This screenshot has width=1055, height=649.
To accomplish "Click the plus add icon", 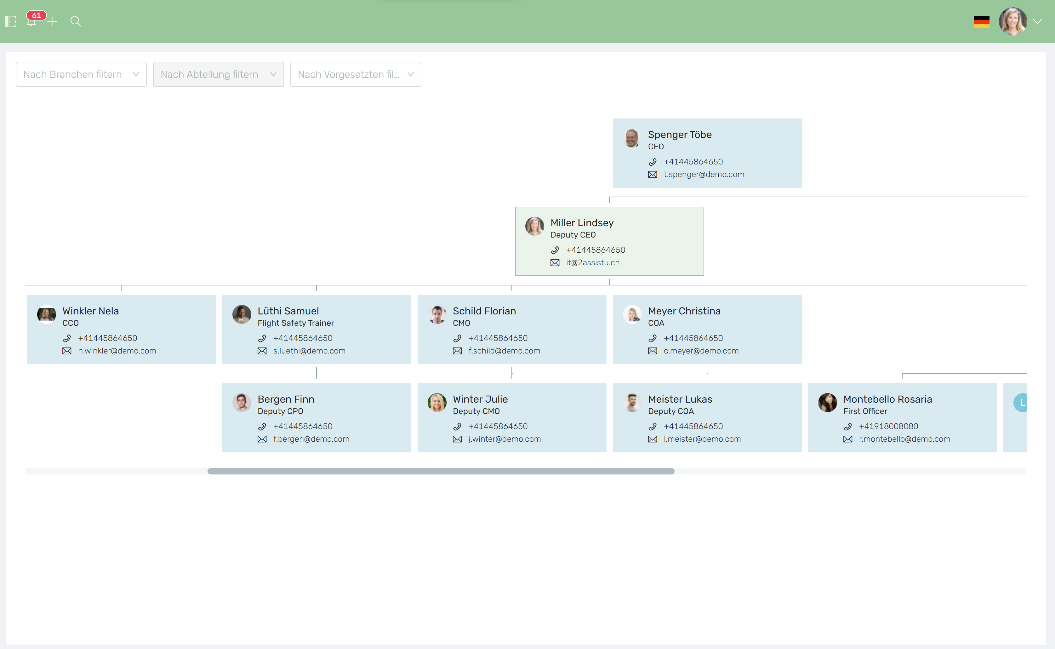I will click(52, 21).
